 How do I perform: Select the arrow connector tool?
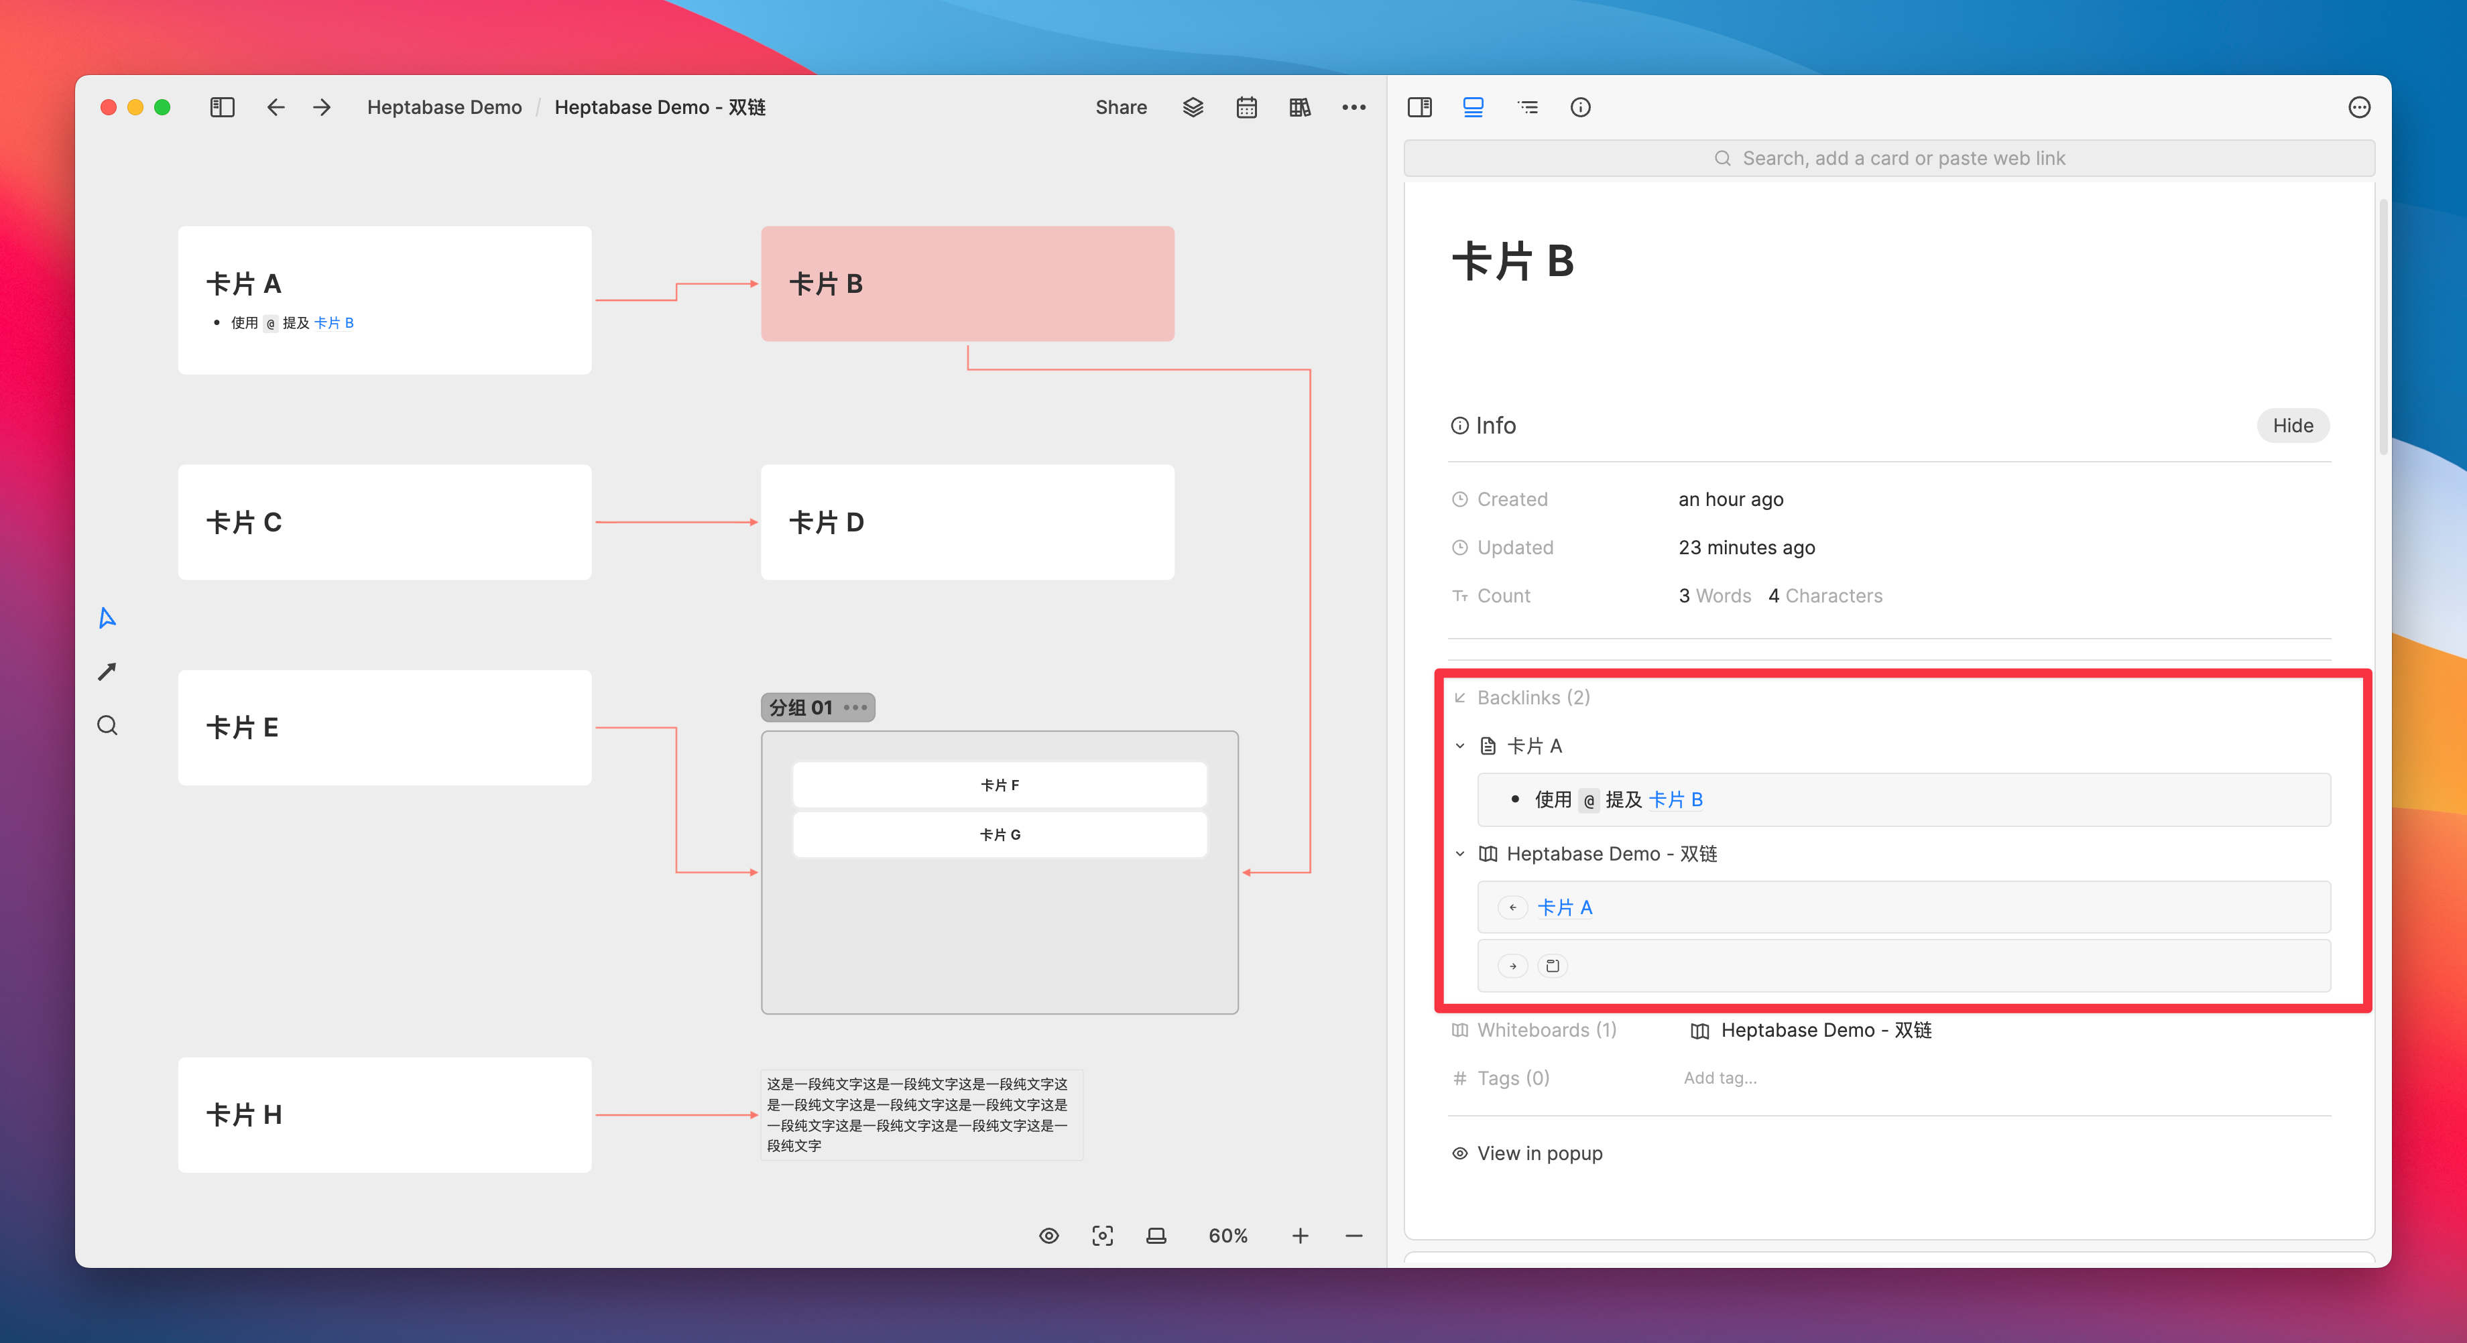107,672
